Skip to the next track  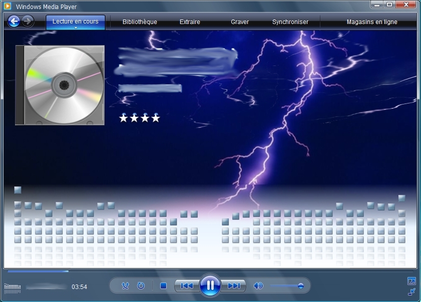coord(234,285)
